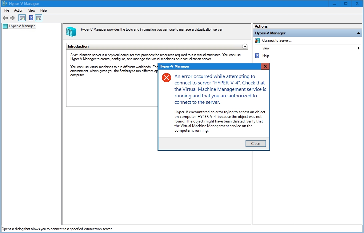Open the Help menu in the menu bar
This screenshot has width=364, height=233.
(x=43, y=10)
